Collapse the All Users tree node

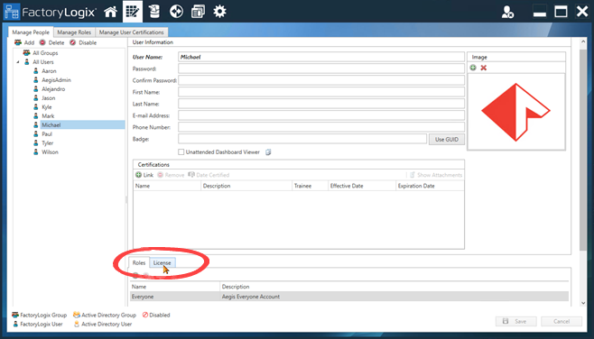coord(18,62)
